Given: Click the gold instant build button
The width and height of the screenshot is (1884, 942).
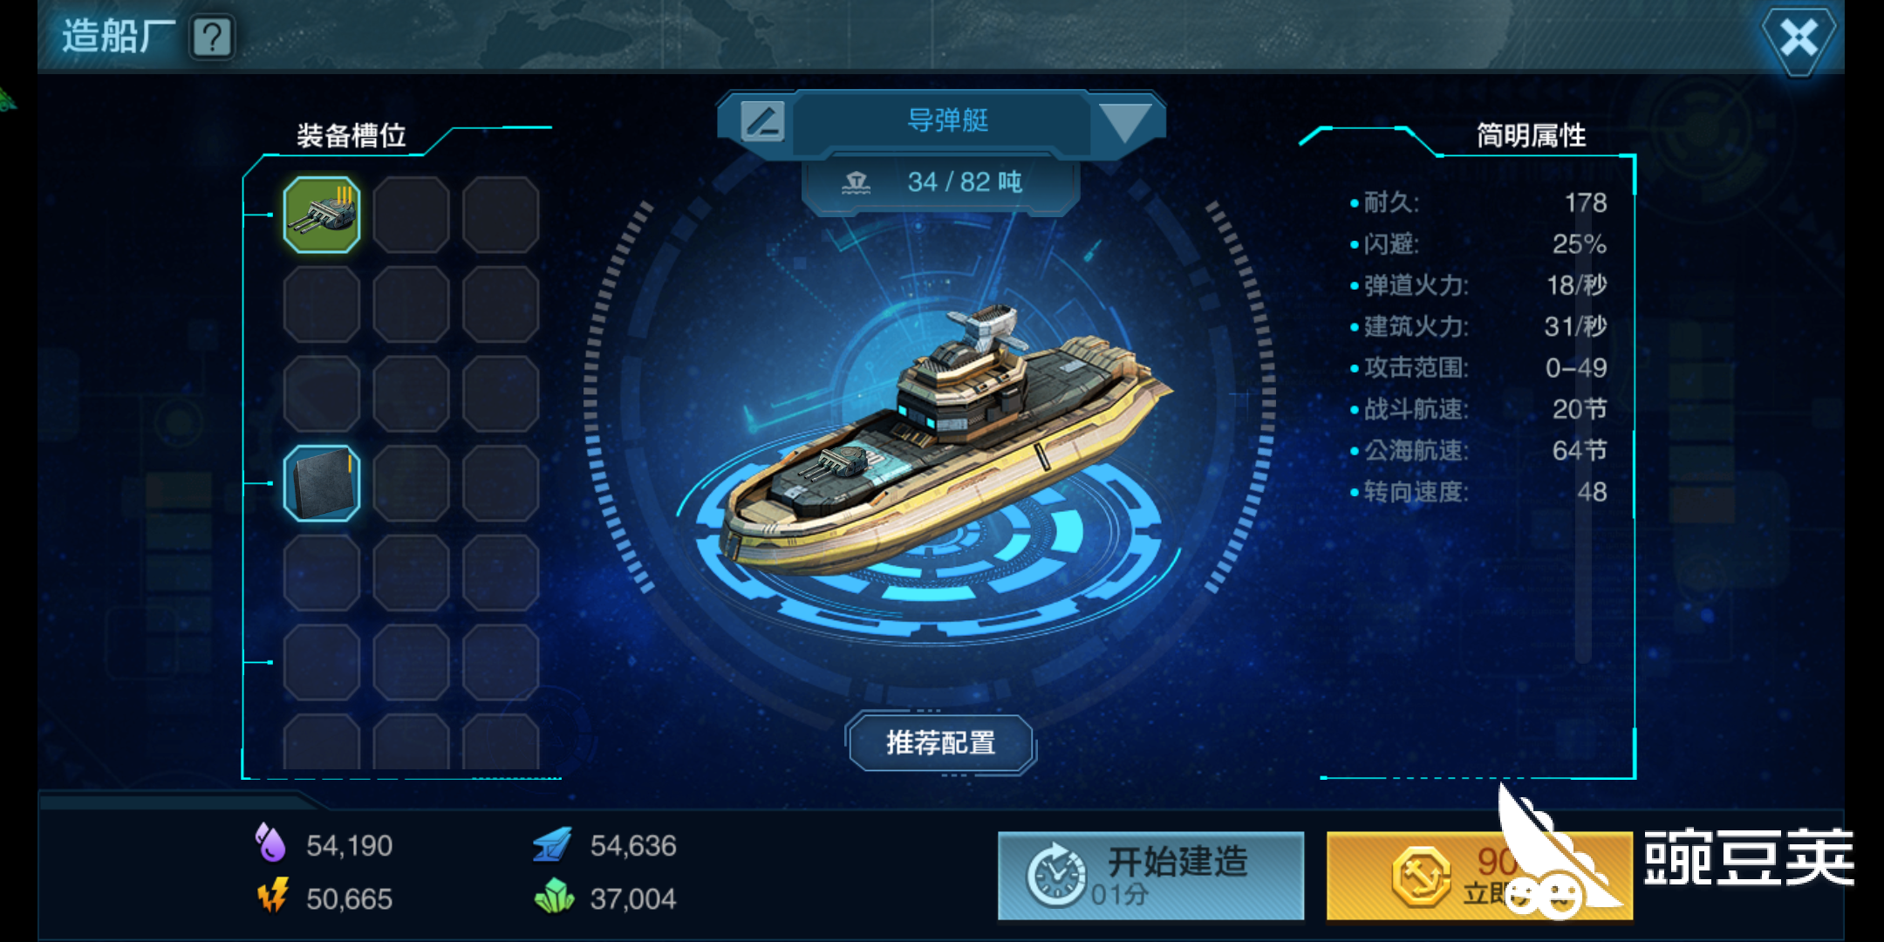Looking at the screenshot, I should [1479, 875].
